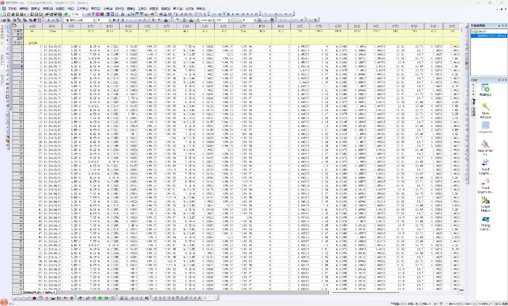Select column B(Y) header
The width and height of the screenshot is (508, 306).
click(52, 26)
